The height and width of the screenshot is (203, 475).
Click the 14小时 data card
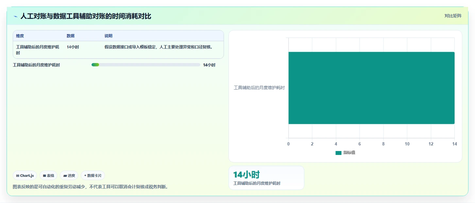(x=266, y=178)
